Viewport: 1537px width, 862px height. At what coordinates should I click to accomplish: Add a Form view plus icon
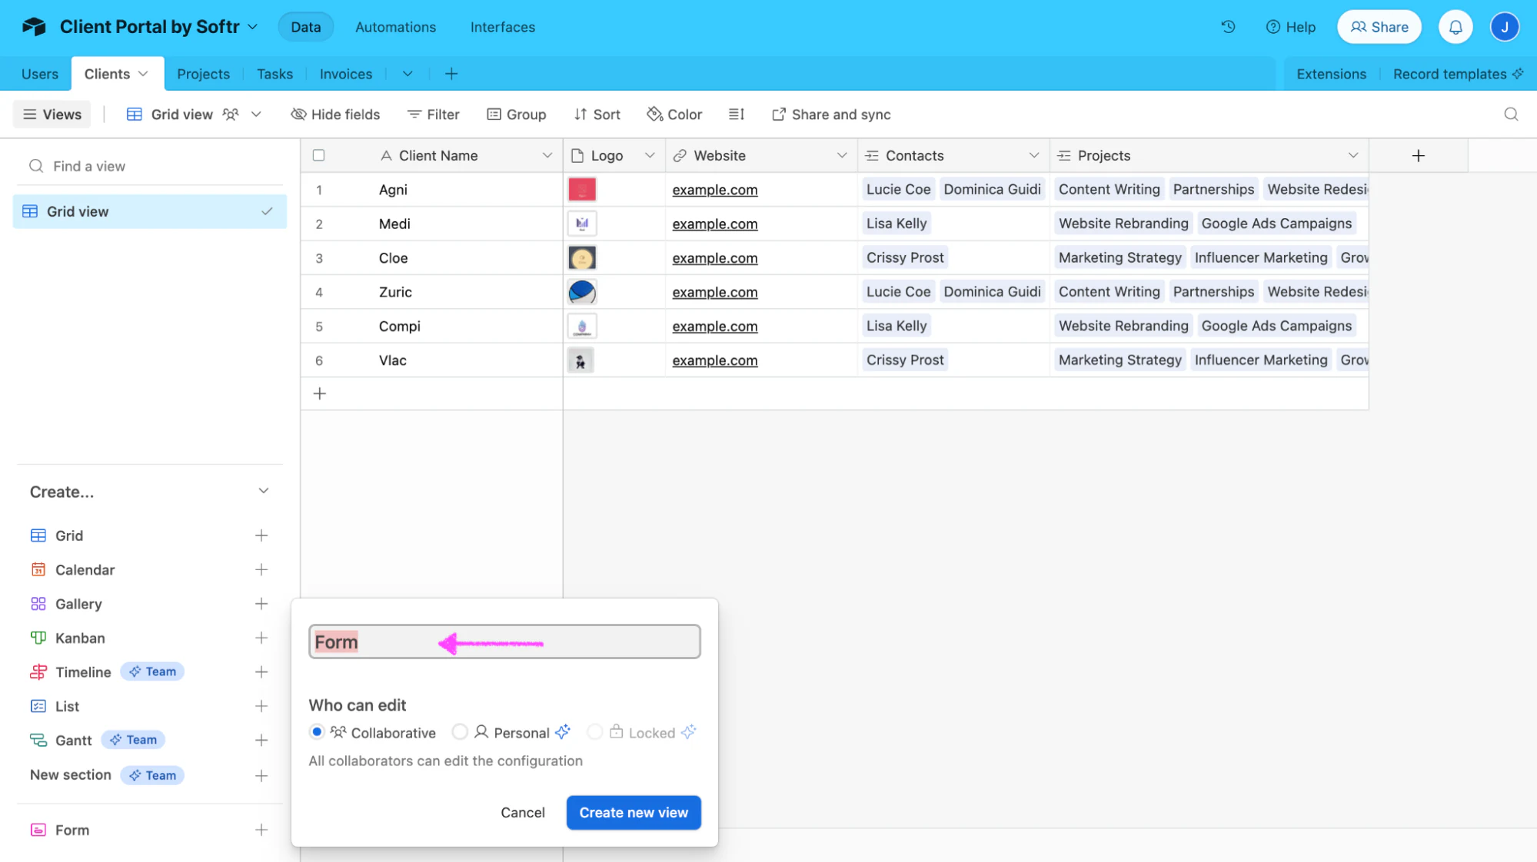tap(261, 830)
